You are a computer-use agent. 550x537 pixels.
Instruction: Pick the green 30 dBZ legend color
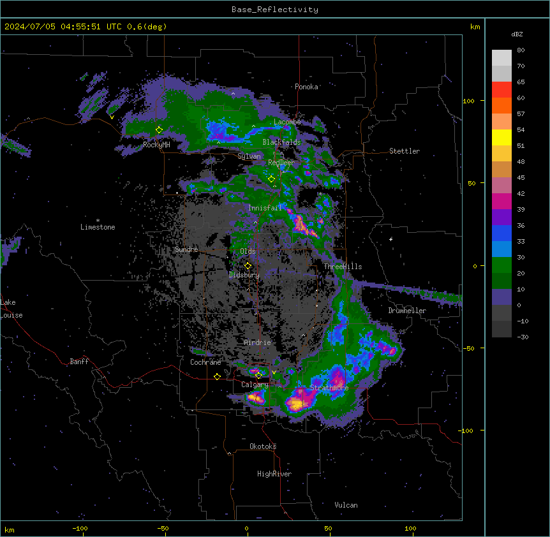pyautogui.click(x=502, y=265)
